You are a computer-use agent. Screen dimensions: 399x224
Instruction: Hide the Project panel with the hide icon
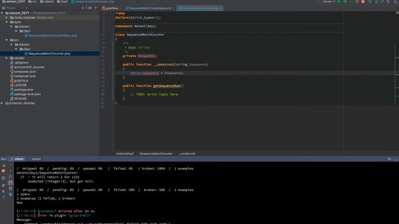click(x=96, y=8)
